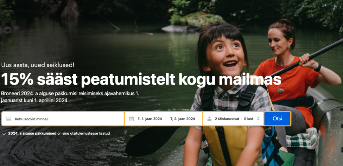Click the checkmark icon before 2024 deals text

pyautogui.click(x=4, y=134)
